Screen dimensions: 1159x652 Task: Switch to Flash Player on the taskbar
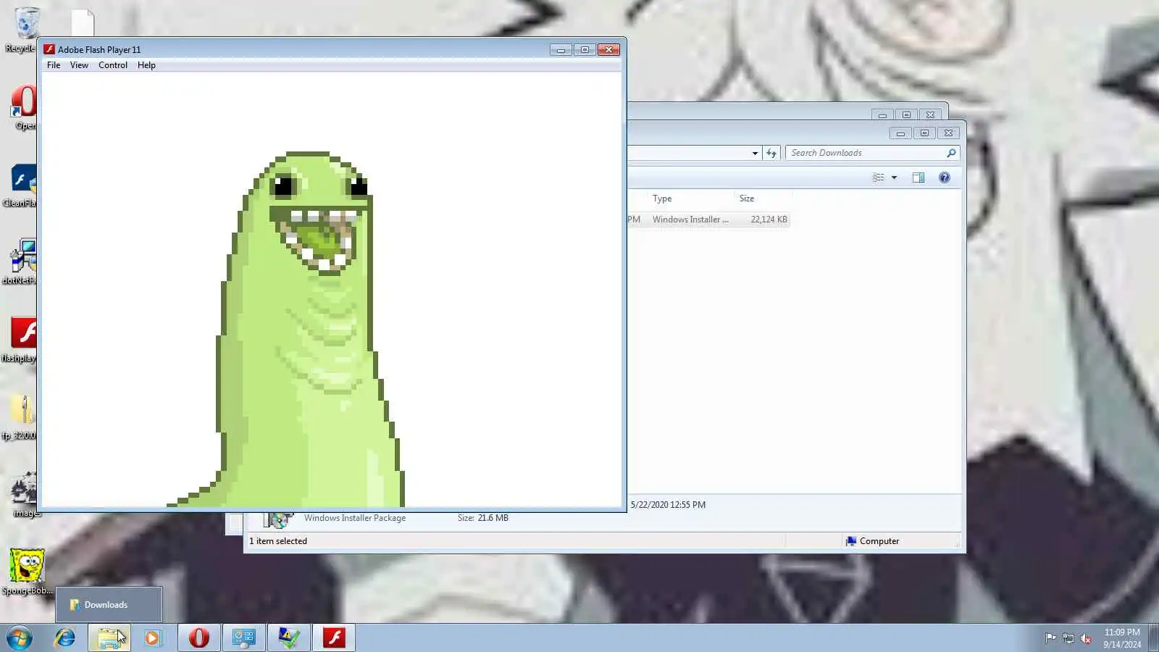[334, 638]
